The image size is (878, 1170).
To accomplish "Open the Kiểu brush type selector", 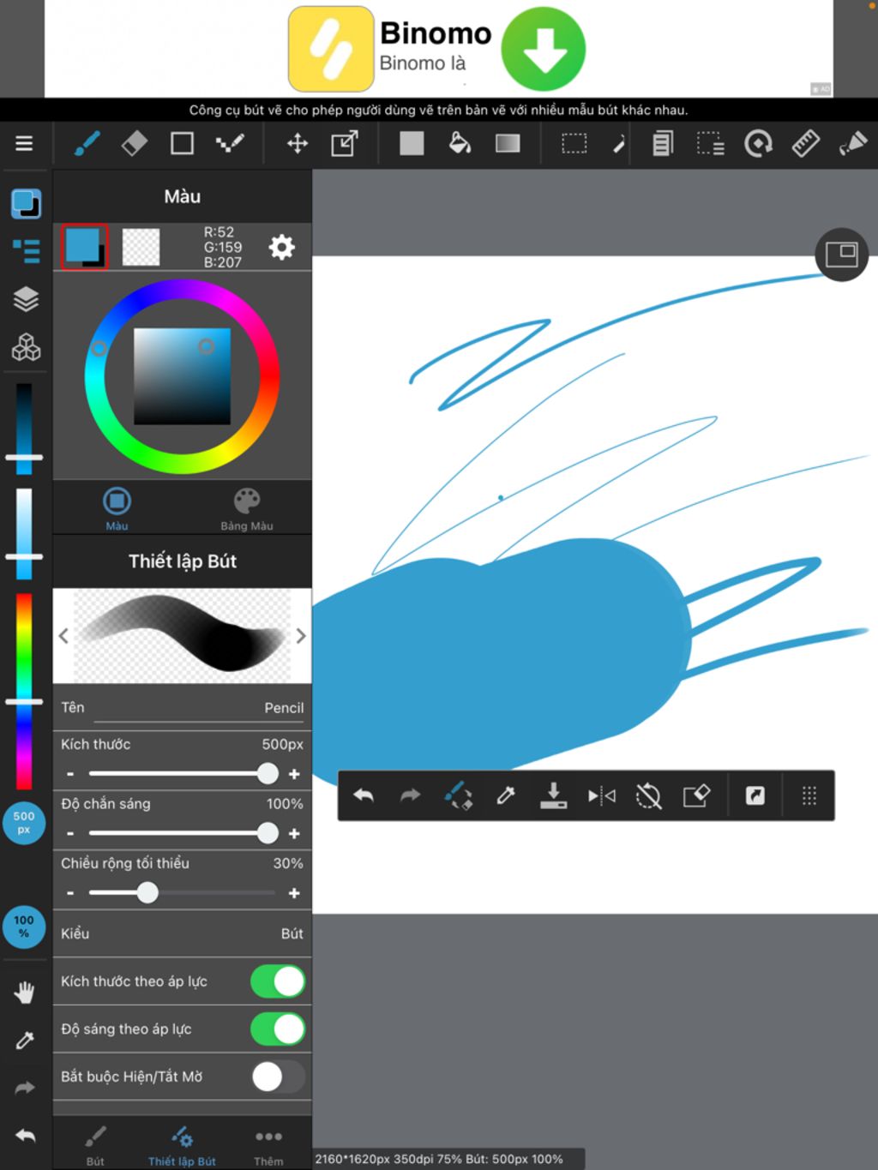I will pyautogui.click(x=182, y=933).
